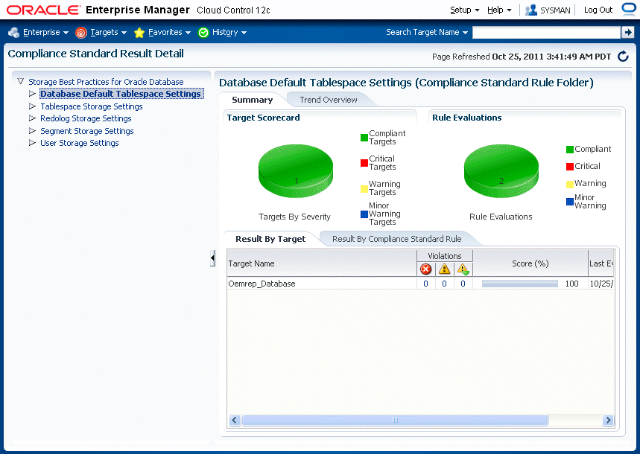
Task: Click the warning violations column icon
Action: [x=445, y=269]
